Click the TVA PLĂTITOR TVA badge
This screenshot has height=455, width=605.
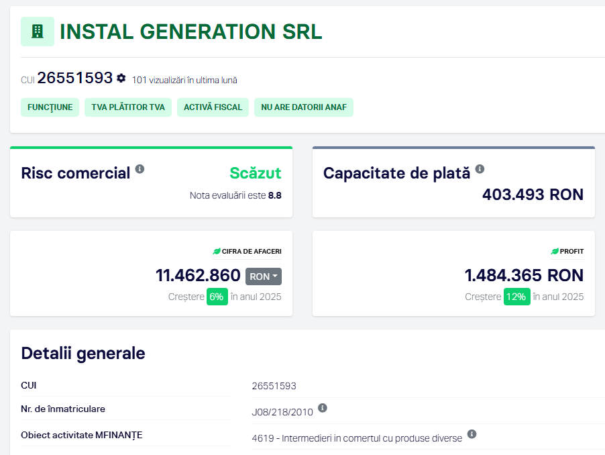click(128, 107)
